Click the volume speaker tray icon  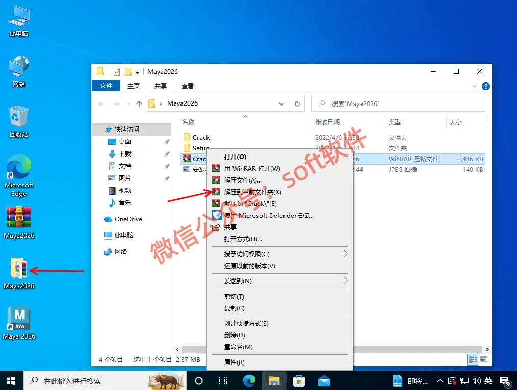pyautogui.click(x=476, y=381)
